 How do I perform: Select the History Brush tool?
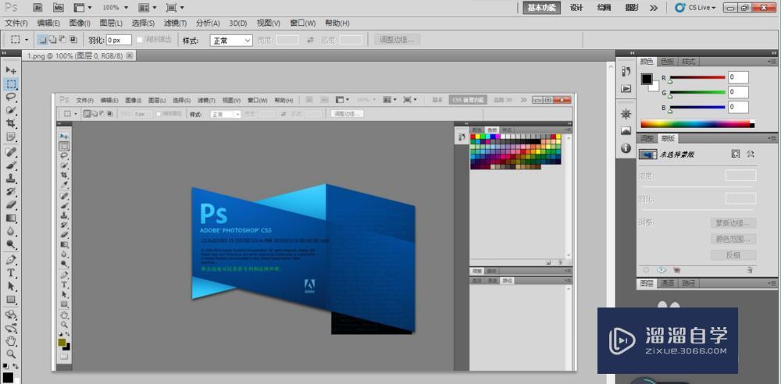(x=11, y=192)
